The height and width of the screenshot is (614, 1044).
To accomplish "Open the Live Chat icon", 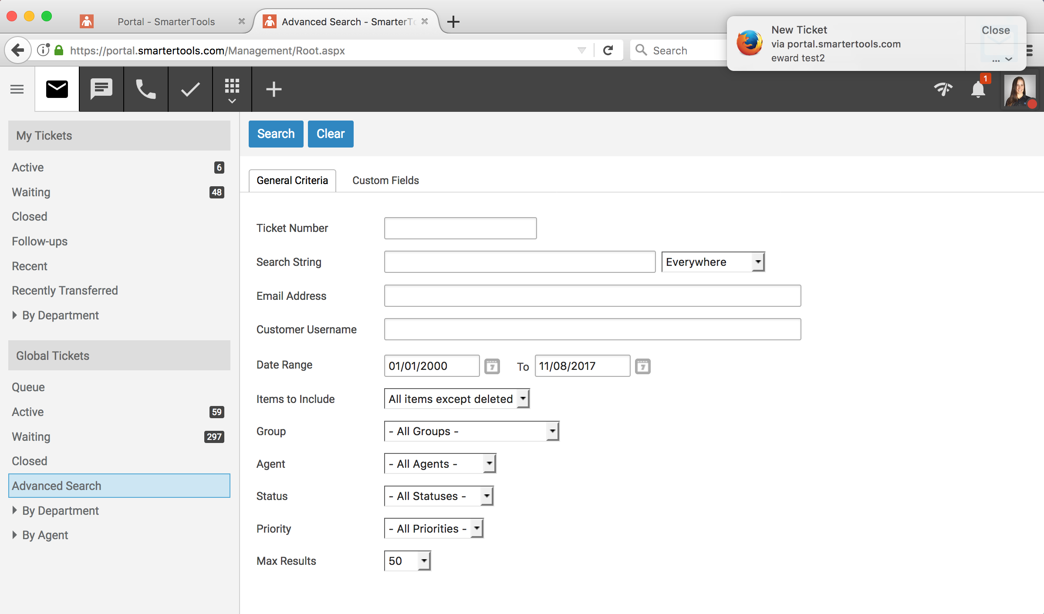I will [101, 89].
